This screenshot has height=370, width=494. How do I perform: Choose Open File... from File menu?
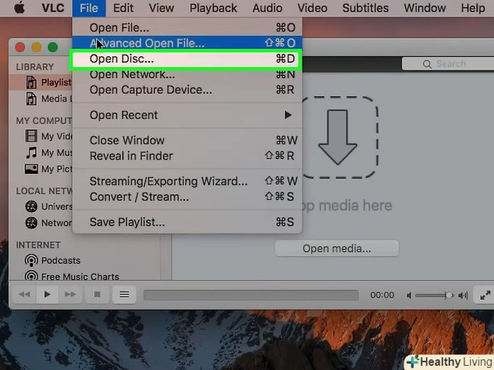(187, 28)
